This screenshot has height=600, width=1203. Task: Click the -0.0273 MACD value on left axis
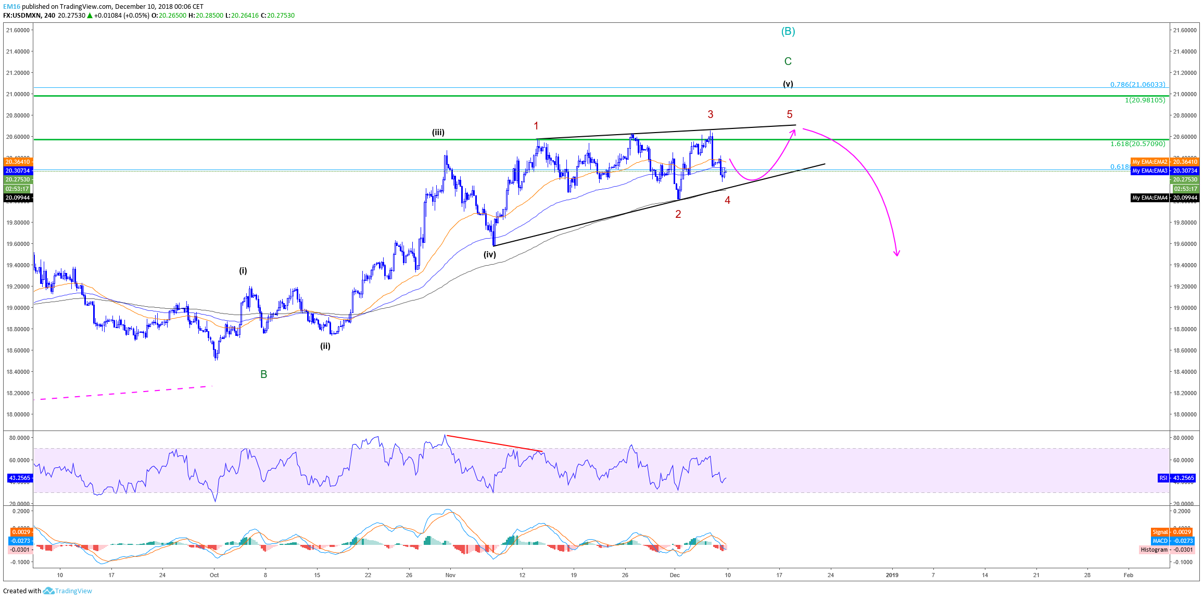[x=20, y=541]
